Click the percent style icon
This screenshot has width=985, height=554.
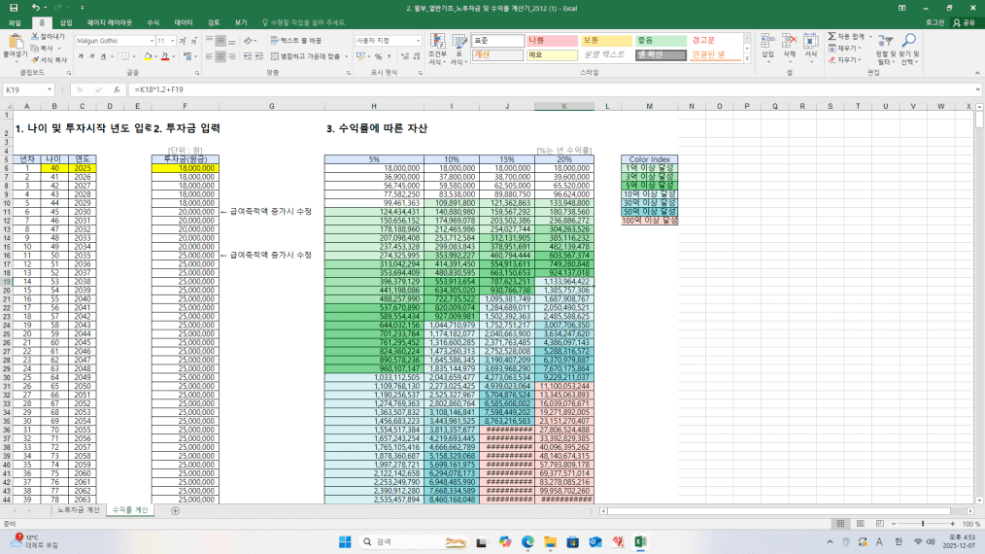(x=376, y=56)
